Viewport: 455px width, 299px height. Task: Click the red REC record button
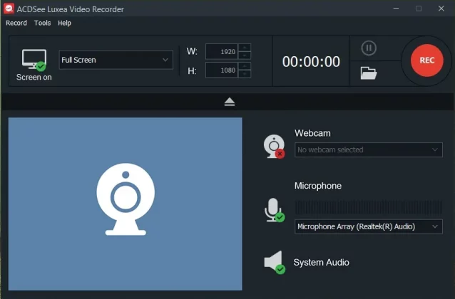tap(426, 61)
